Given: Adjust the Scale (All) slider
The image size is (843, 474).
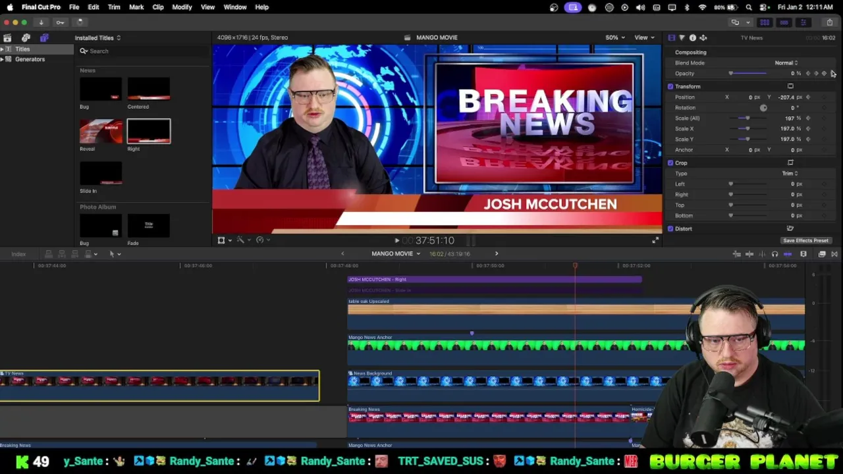Looking at the screenshot, I should 748,118.
